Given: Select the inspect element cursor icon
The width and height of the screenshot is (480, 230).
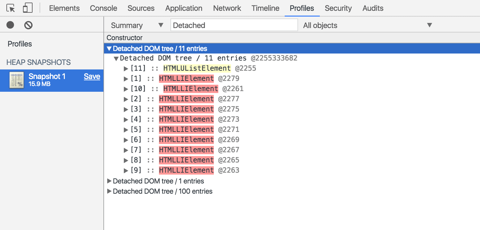Looking at the screenshot, I should tap(10, 8).
